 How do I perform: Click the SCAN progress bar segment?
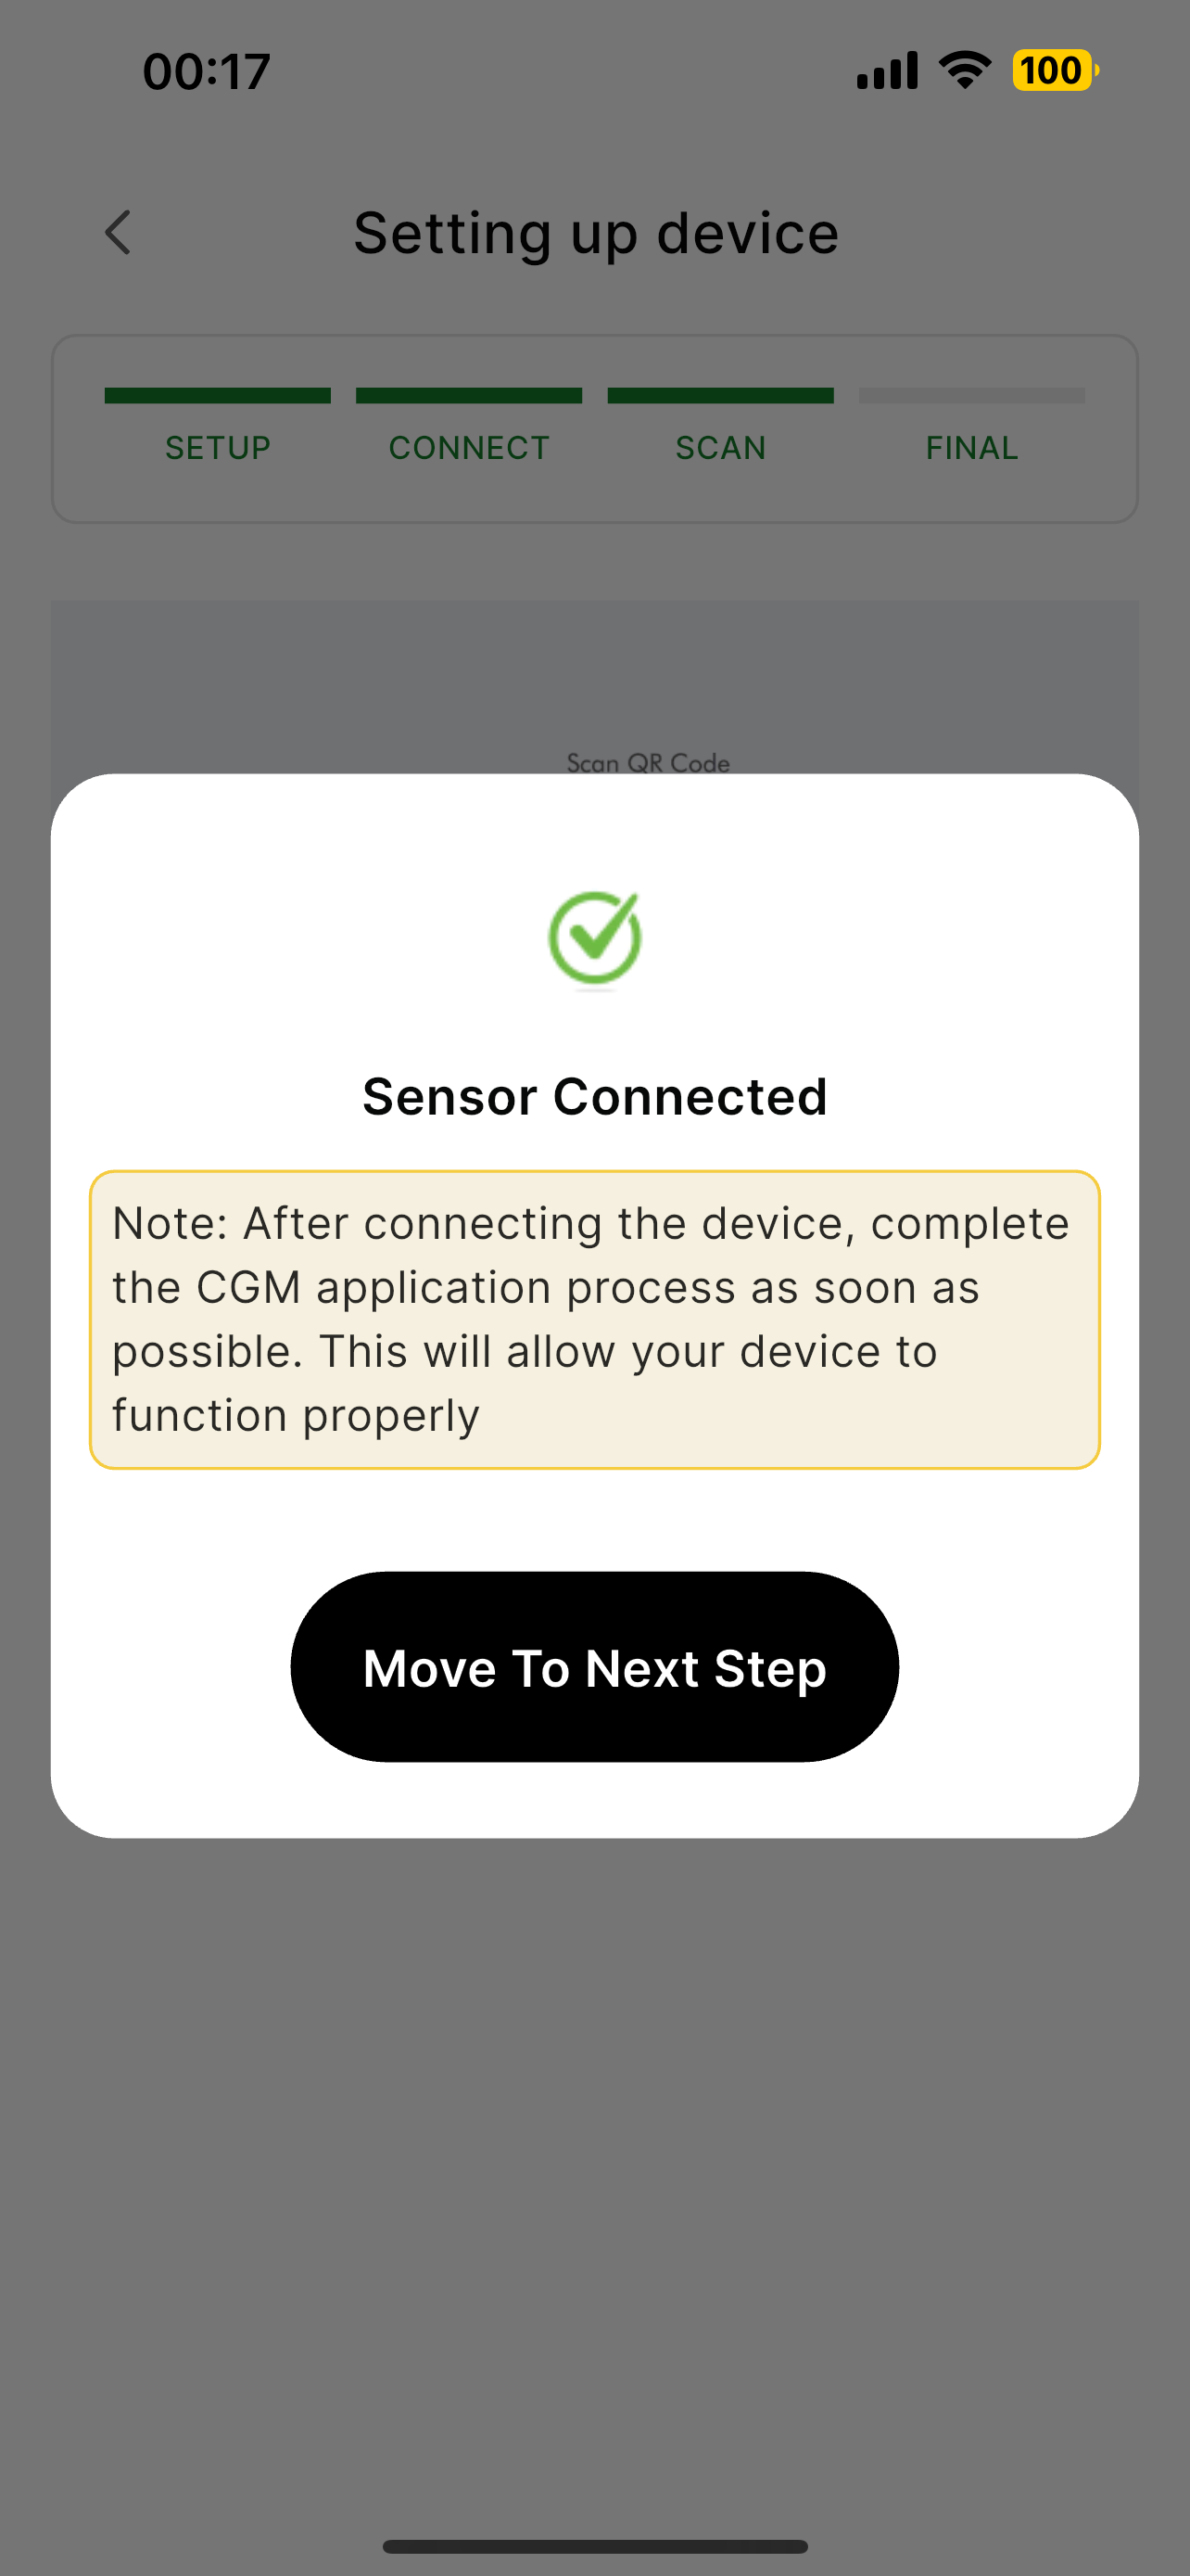coord(720,396)
